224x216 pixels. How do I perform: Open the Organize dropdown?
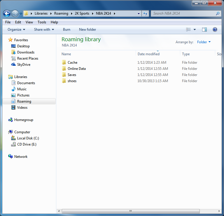16,30
